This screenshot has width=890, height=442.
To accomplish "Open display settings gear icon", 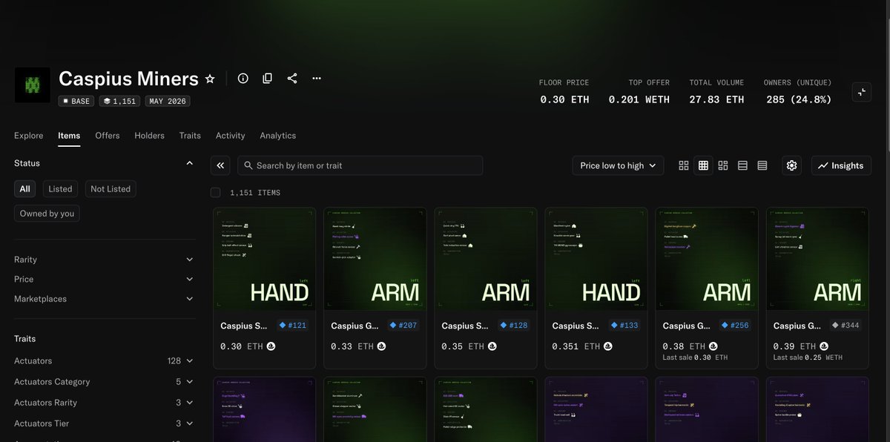I will tap(791, 165).
